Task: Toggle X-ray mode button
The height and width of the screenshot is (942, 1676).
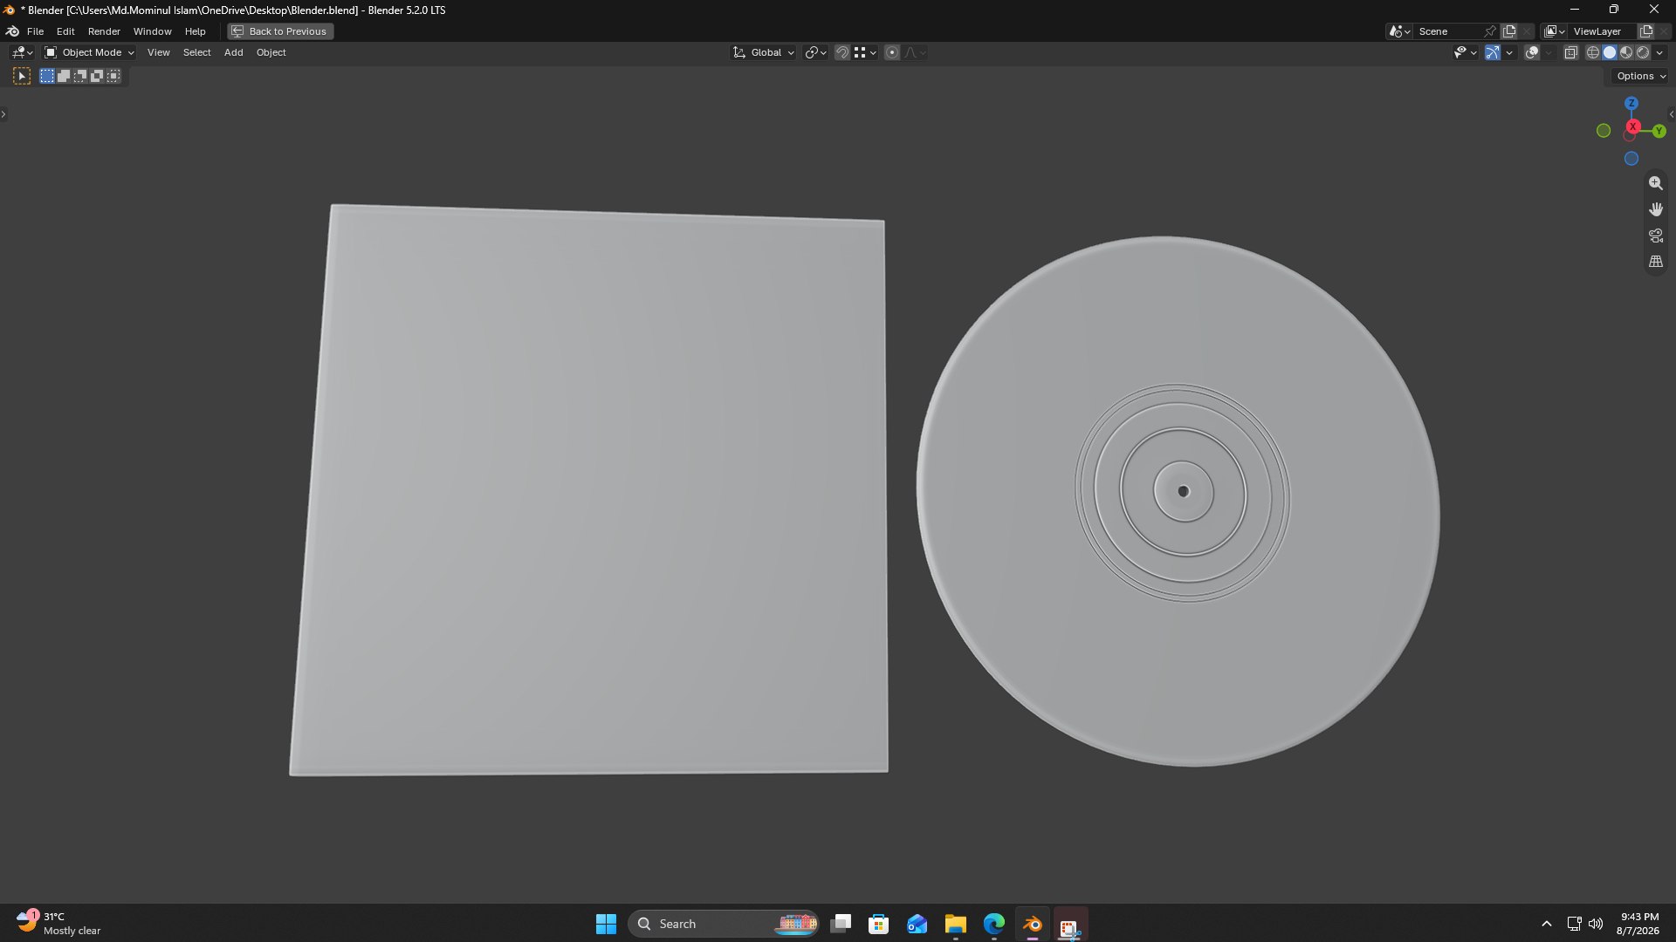Action: click(x=1570, y=53)
